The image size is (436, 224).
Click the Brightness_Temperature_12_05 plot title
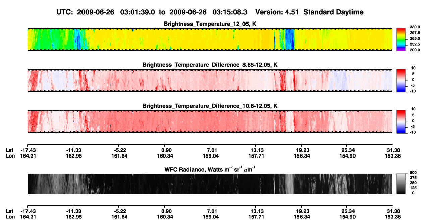coord(210,24)
